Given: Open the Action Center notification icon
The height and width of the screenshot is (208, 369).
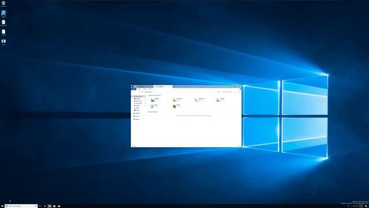Looking at the screenshot, I should 367,206.
